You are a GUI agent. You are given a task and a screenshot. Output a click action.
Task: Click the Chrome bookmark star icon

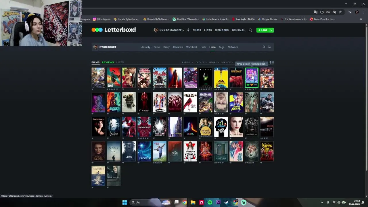point(340,12)
